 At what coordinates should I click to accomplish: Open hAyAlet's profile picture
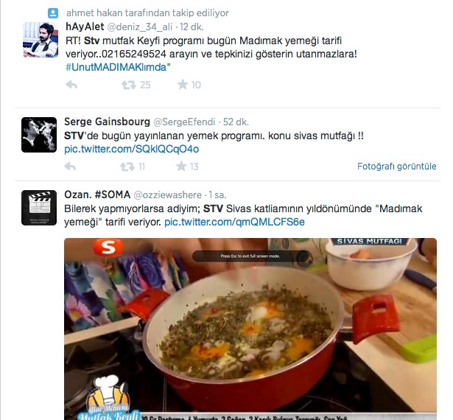coord(41,40)
